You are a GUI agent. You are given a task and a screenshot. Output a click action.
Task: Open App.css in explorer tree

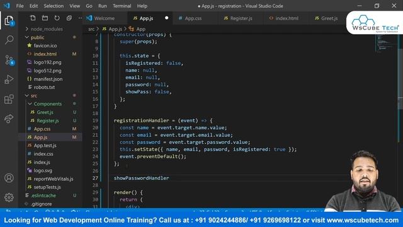[42, 129]
